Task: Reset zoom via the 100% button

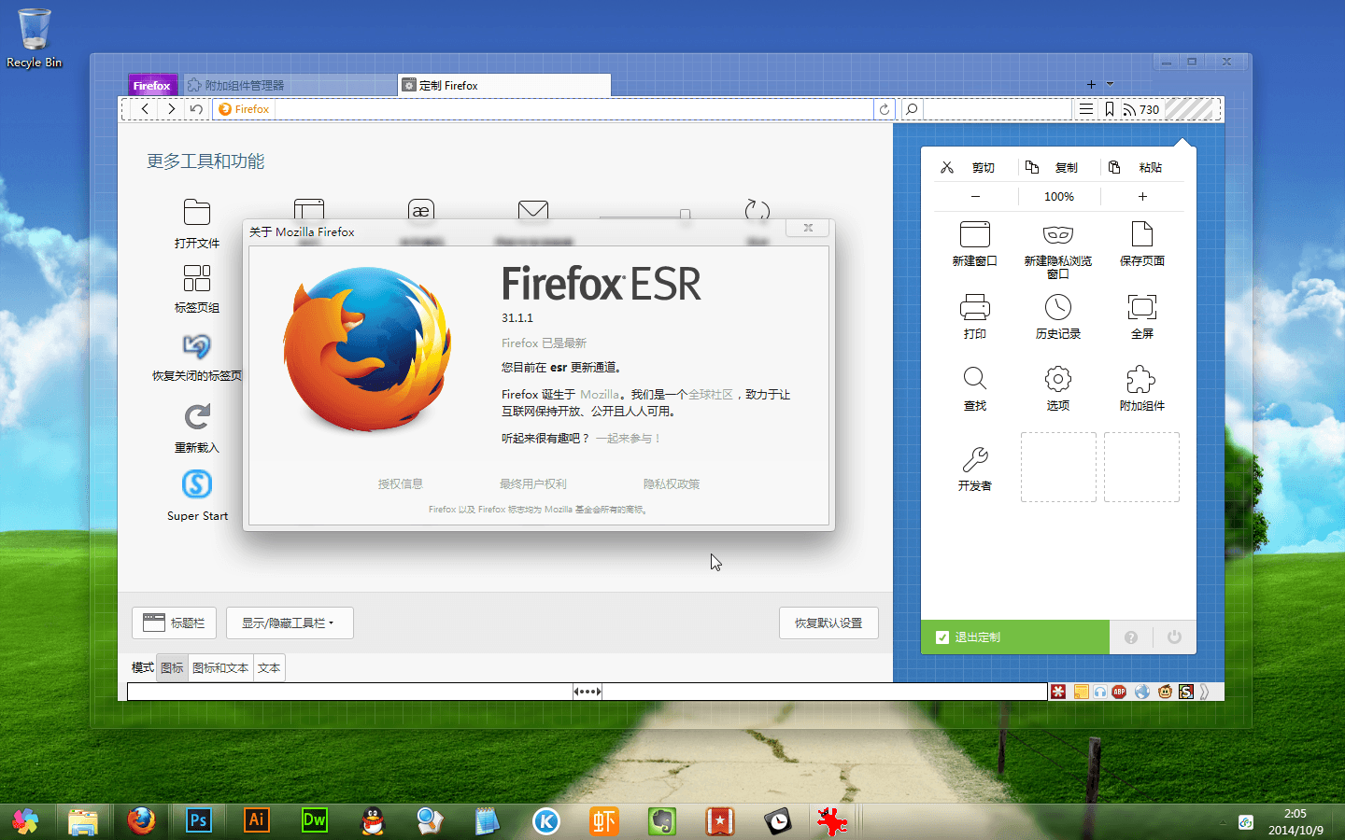Action: [x=1059, y=197]
